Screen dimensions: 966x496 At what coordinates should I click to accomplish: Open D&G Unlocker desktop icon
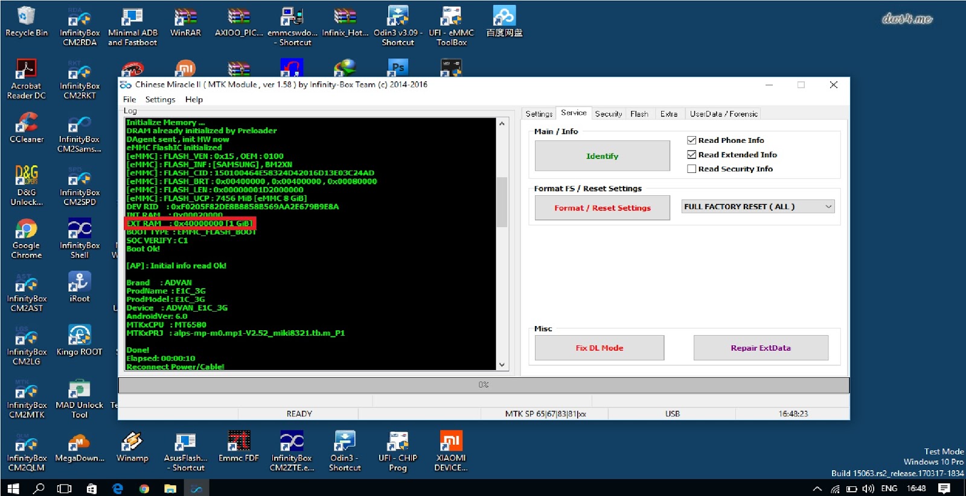click(x=27, y=186)
